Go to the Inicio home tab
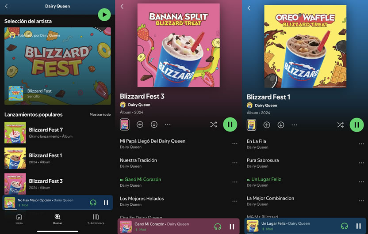Image resolution: width=368 pixels, height=234 pixels. 19,219
